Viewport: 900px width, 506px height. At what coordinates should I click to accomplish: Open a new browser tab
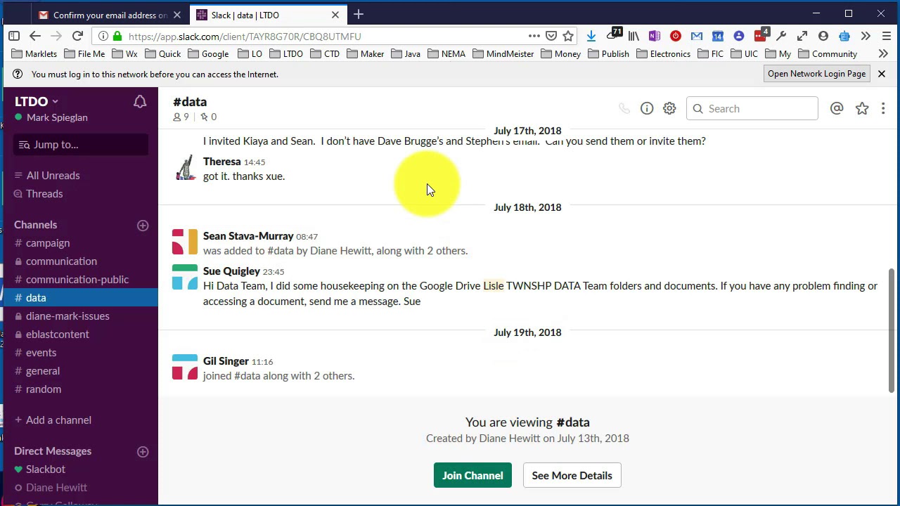(359, 14)
